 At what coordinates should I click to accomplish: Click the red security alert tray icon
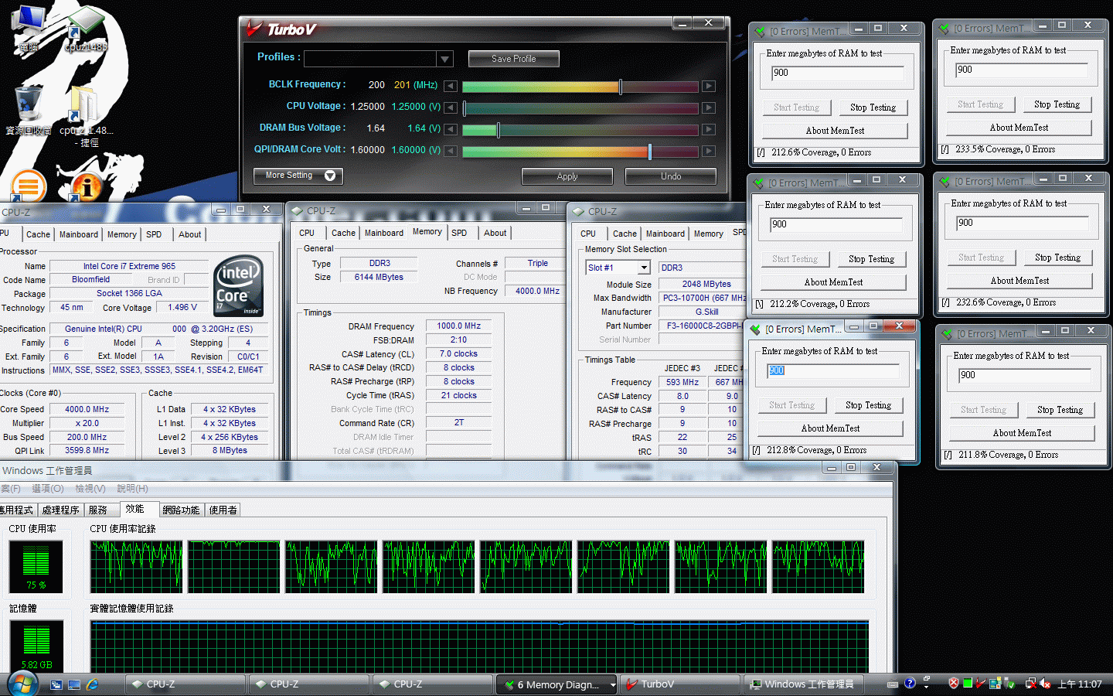coord(954,684)
